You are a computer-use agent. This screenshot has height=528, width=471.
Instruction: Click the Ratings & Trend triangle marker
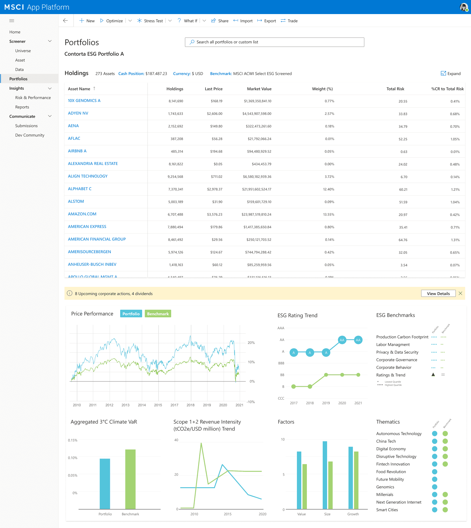tap(433, 375)
